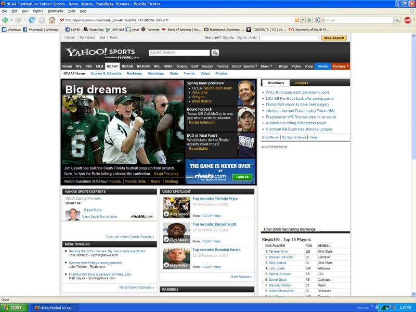Open the Bookmarks menu in Firefox
This screenshot has width=416, height=312.
[55, 11]
